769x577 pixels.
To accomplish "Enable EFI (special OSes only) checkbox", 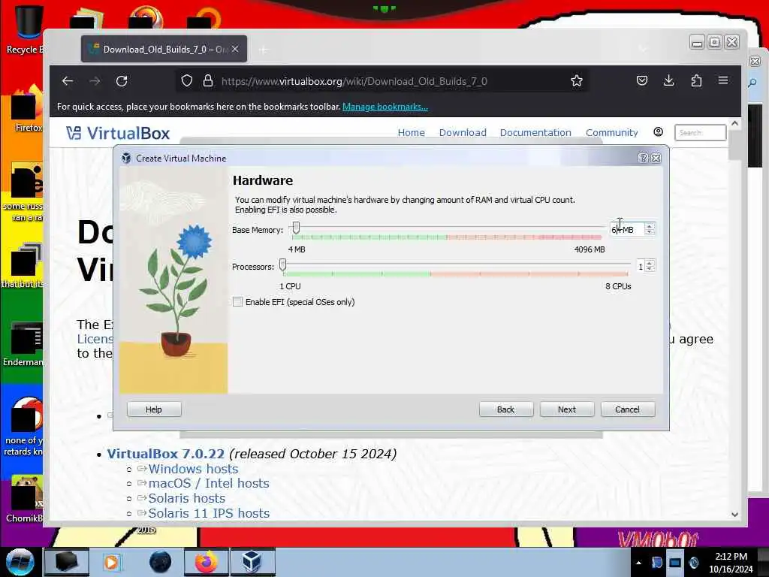I will pyautogui.click(x=237, y=302).
